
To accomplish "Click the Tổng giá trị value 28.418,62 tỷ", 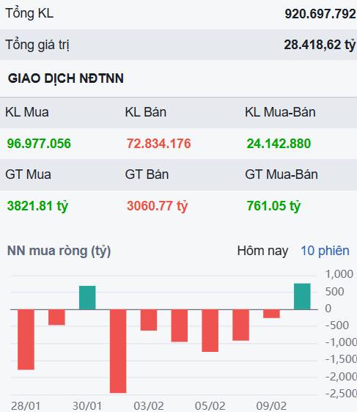I will [320, 45].
